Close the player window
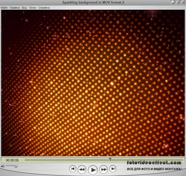 183,2
